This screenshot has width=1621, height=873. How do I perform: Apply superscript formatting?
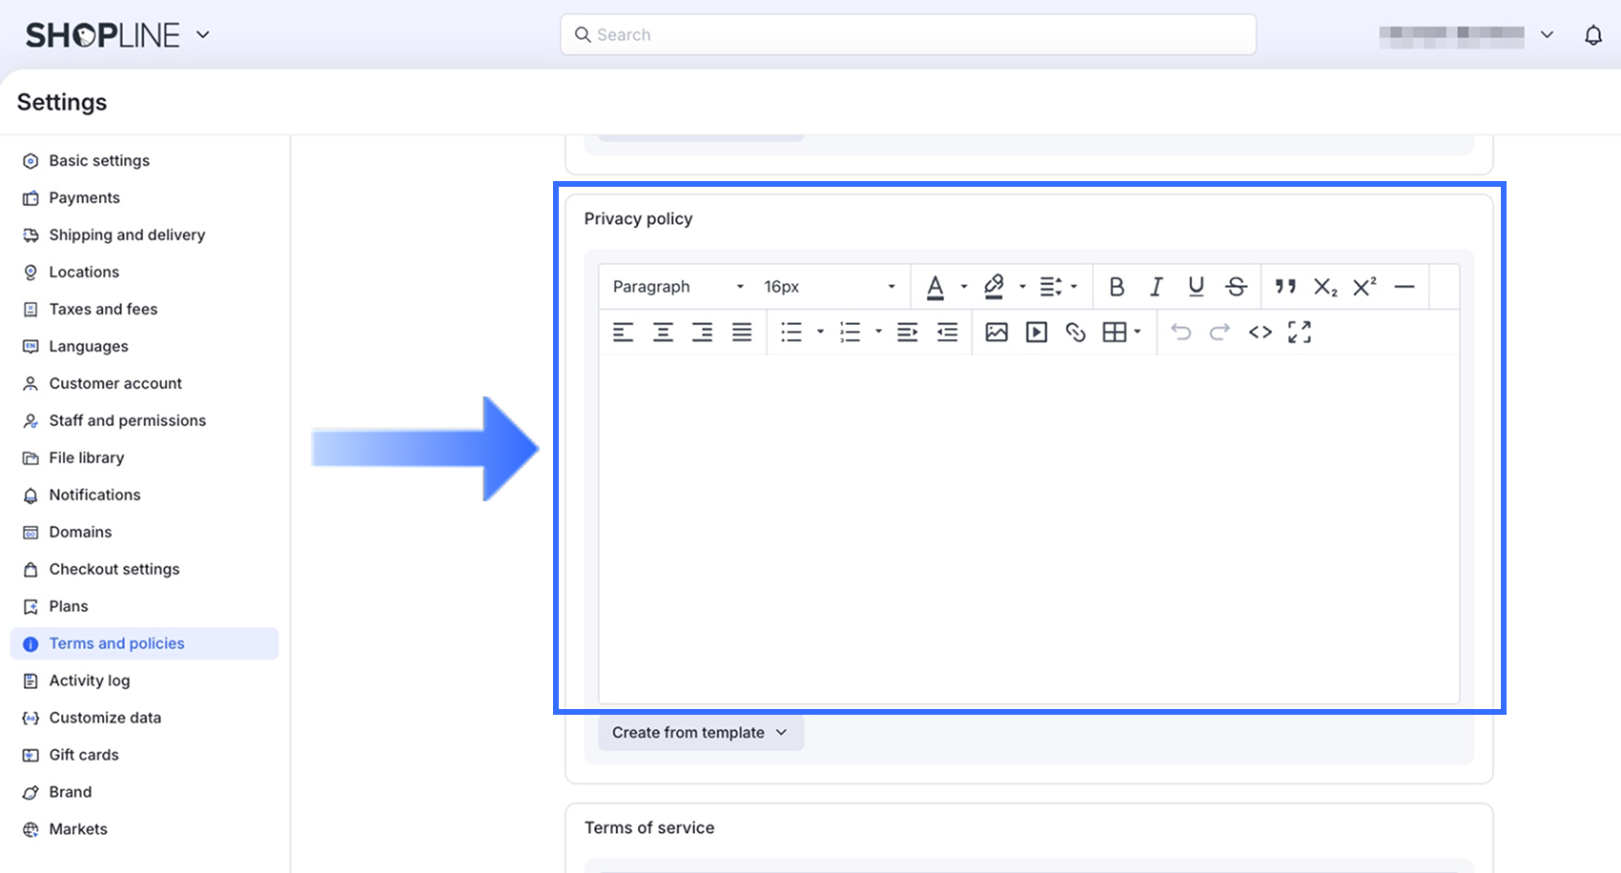(1365, 287)
